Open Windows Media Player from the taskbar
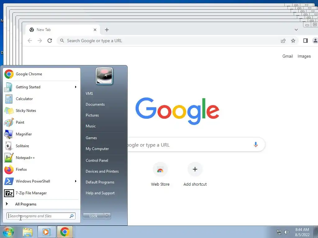The width and height of the screenshot is (318, 238). click(x=46, y=232)
